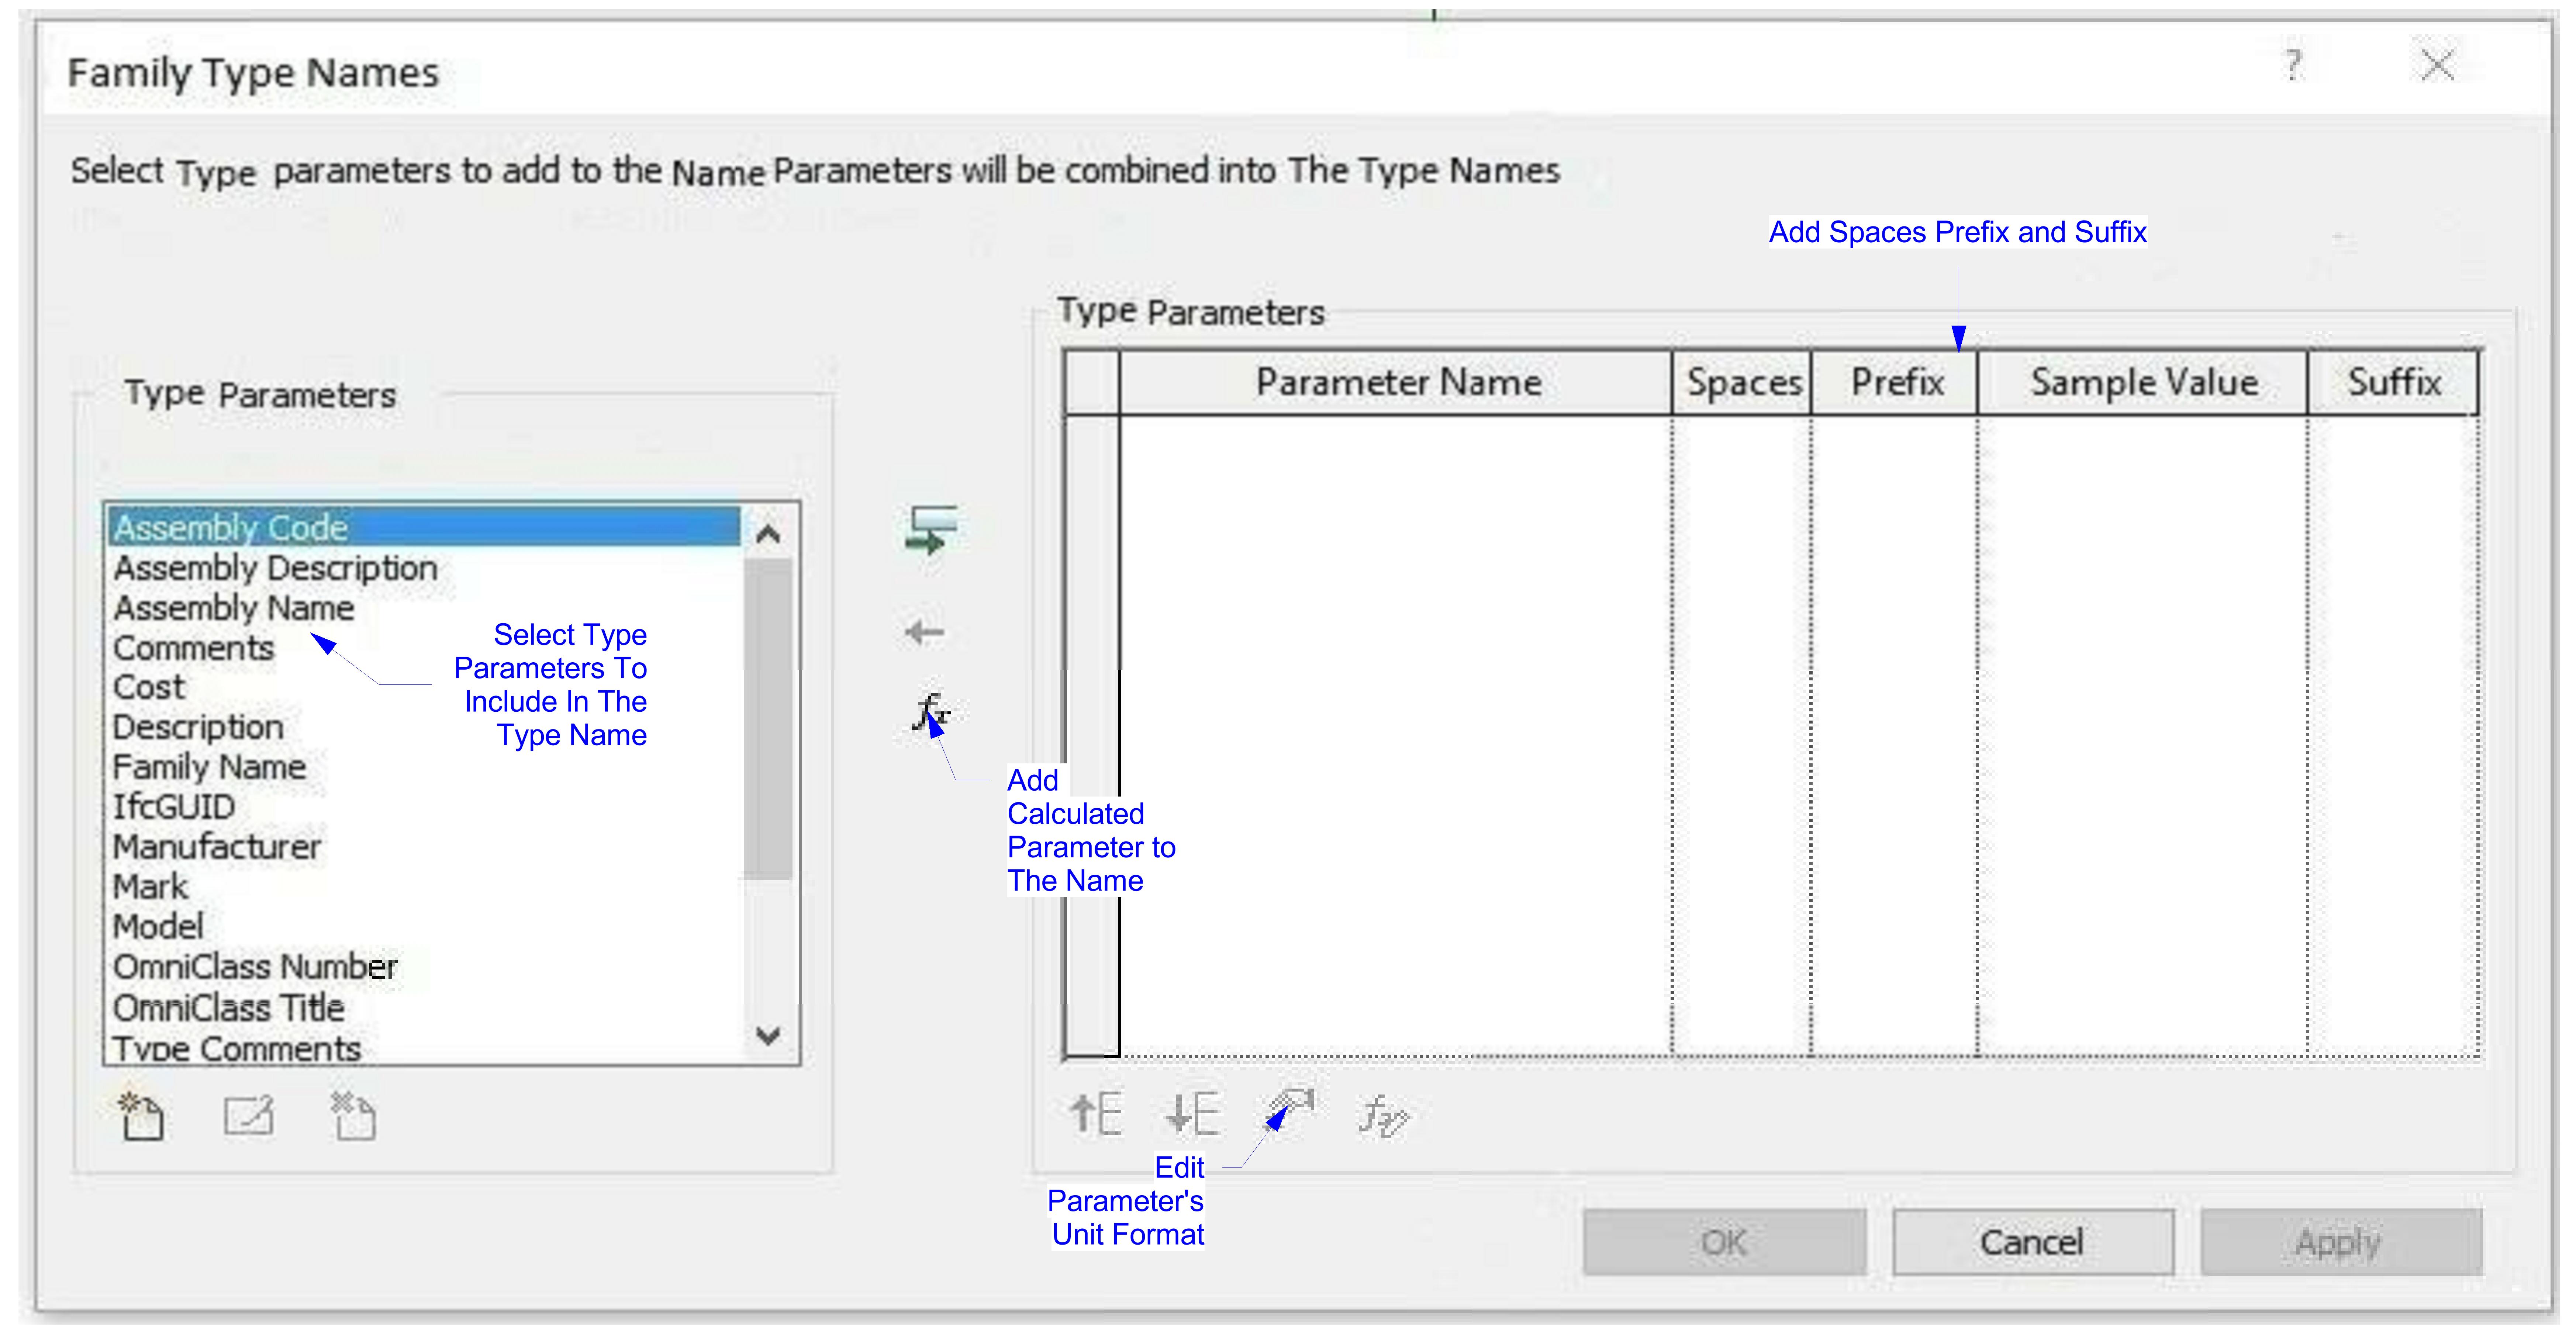Click the move parameter down icon
Viewport: 2576px width, 1339px height.
tap(1192, 1113)
